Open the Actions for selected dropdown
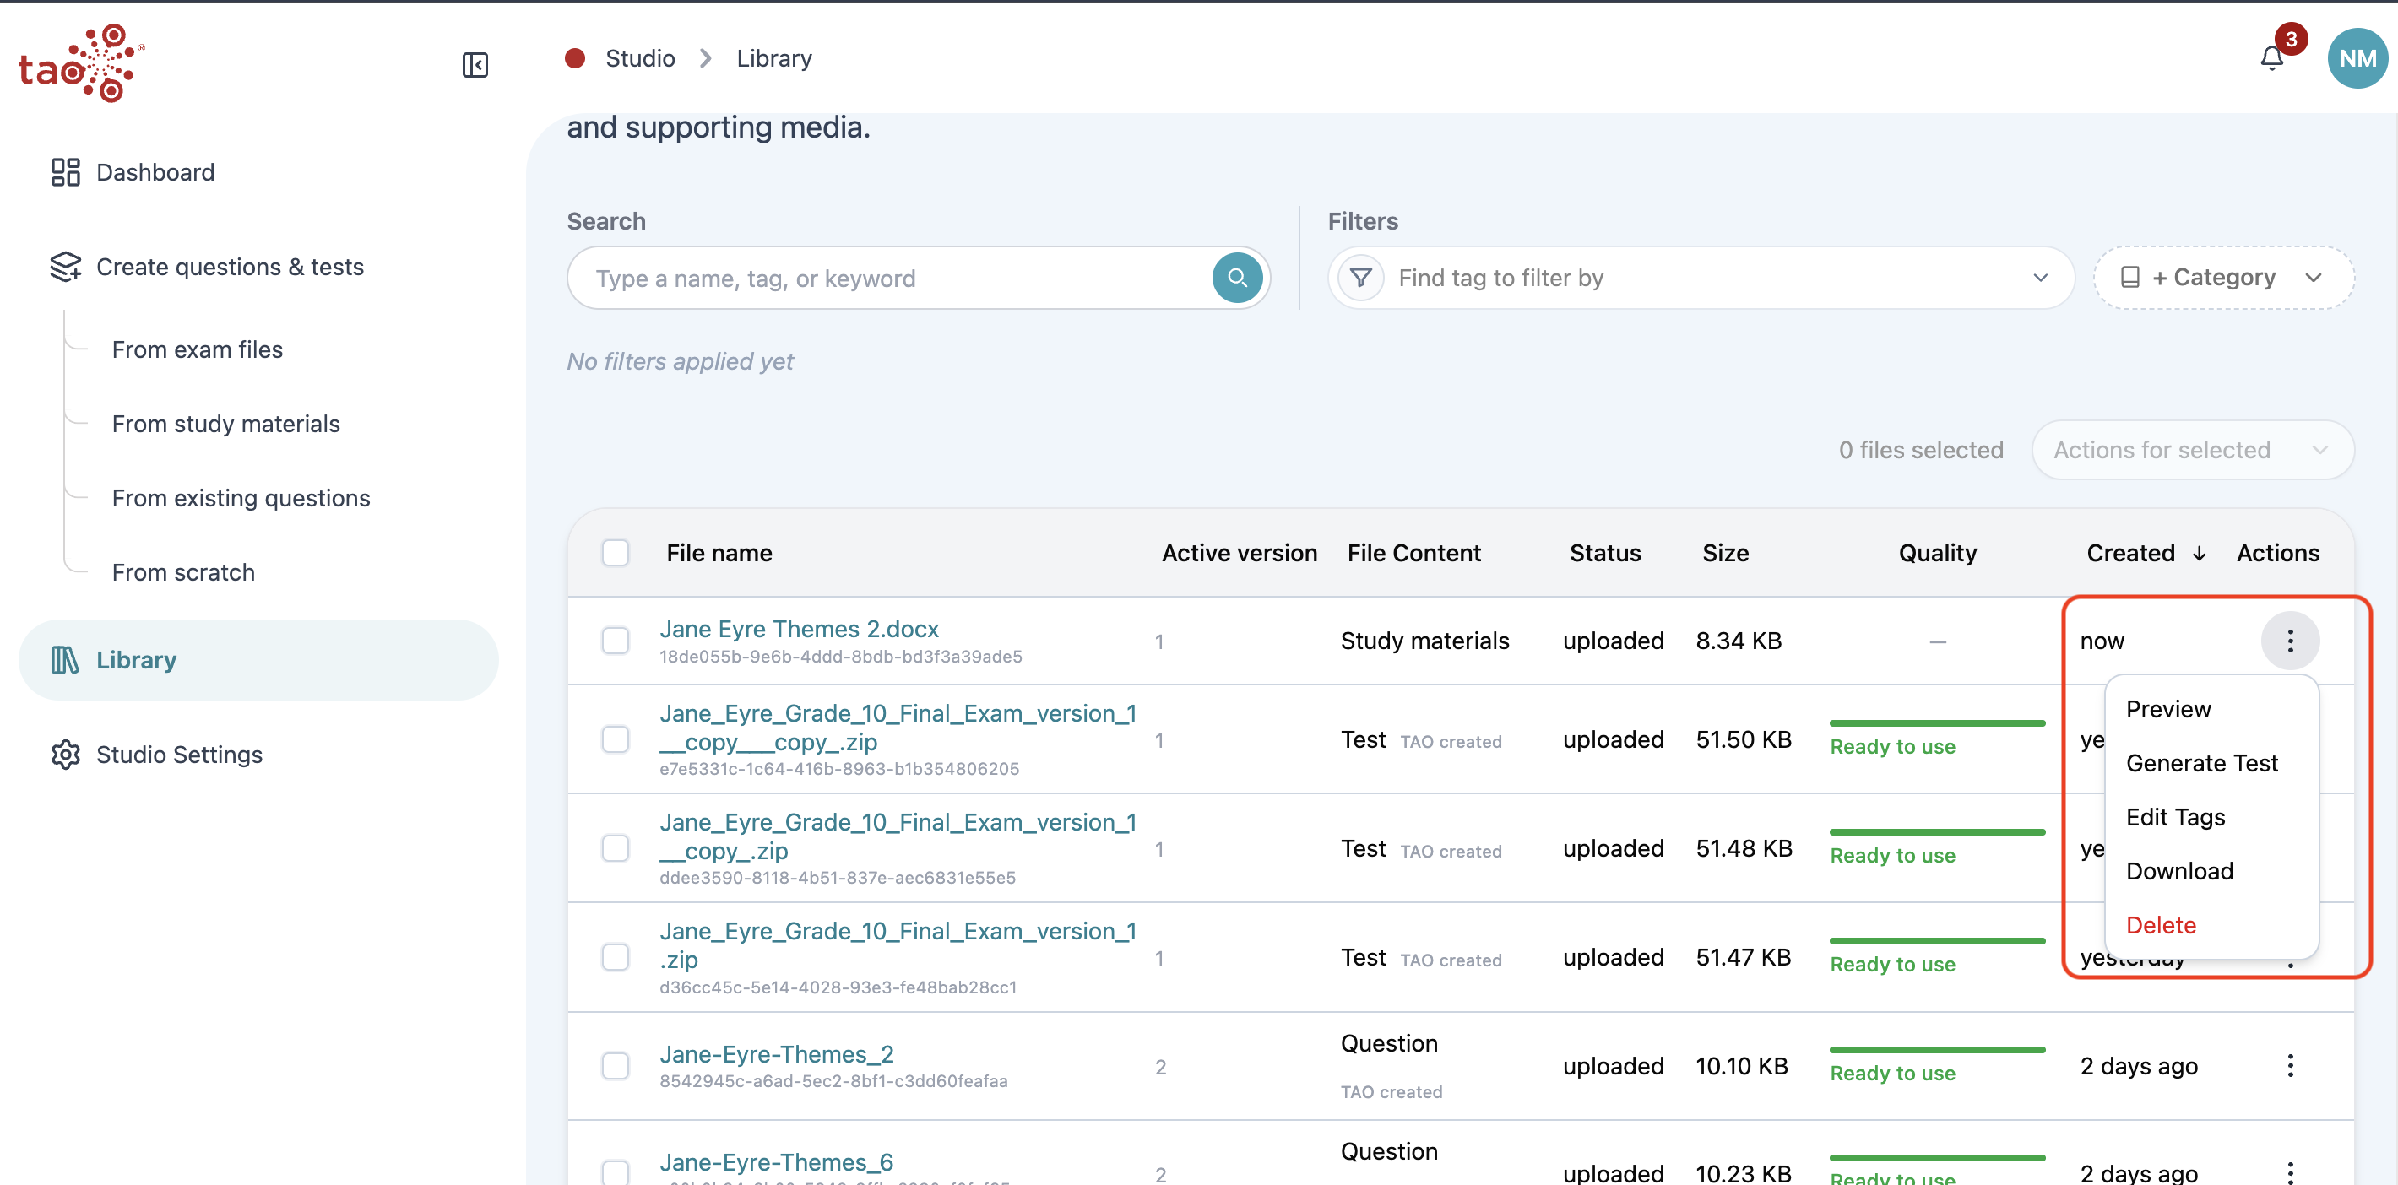This screenshot has height=1185, width=2398. coord(2192,450)
